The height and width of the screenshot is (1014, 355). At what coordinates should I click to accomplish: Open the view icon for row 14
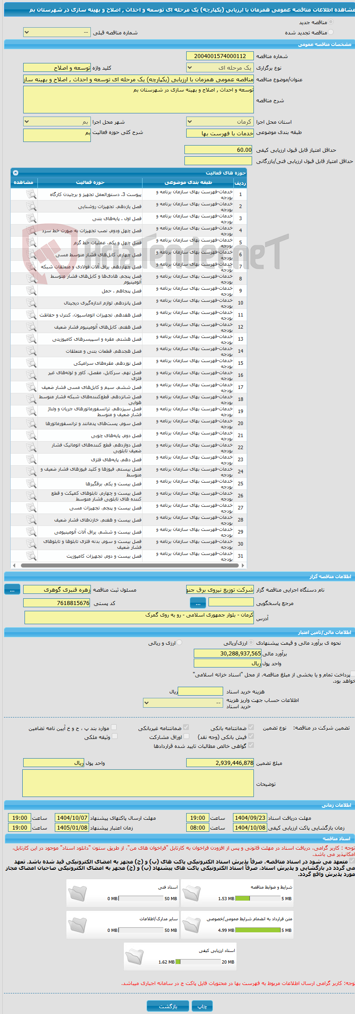pyautogui.click(x=31, y=351)
